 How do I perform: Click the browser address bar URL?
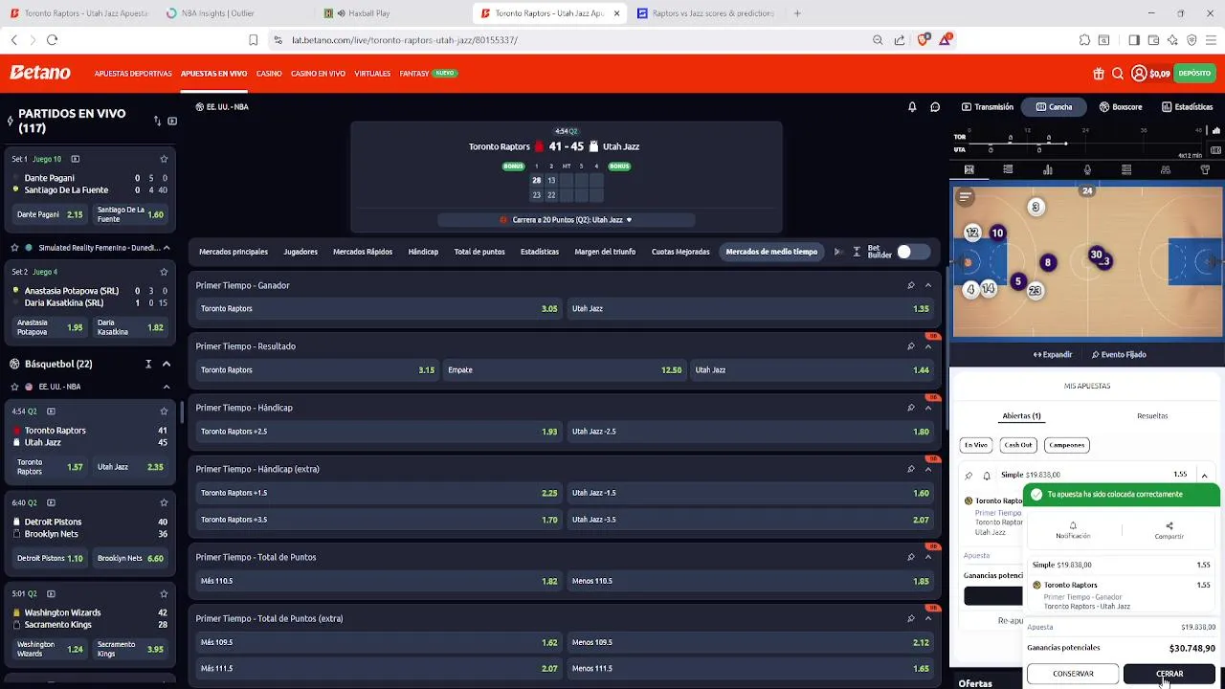(x=405, y=40)
